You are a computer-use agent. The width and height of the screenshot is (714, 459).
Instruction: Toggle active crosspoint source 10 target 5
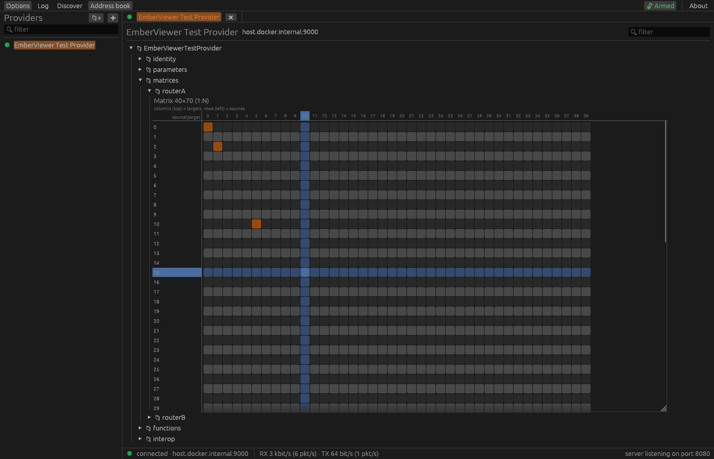[257, 224]
